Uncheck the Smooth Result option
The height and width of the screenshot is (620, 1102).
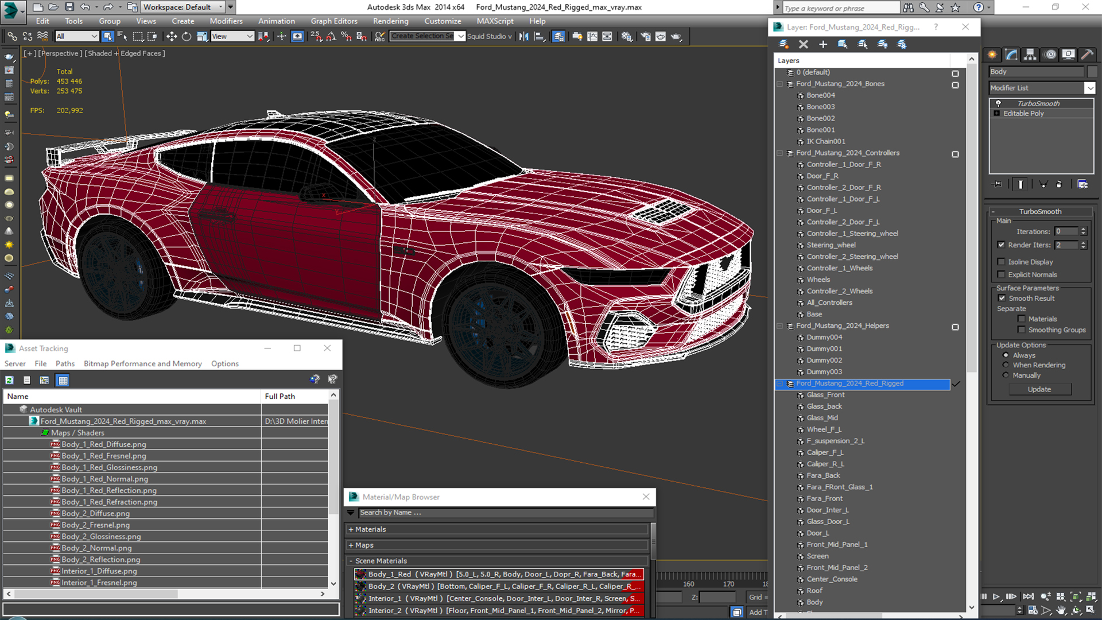[1002, 299]
